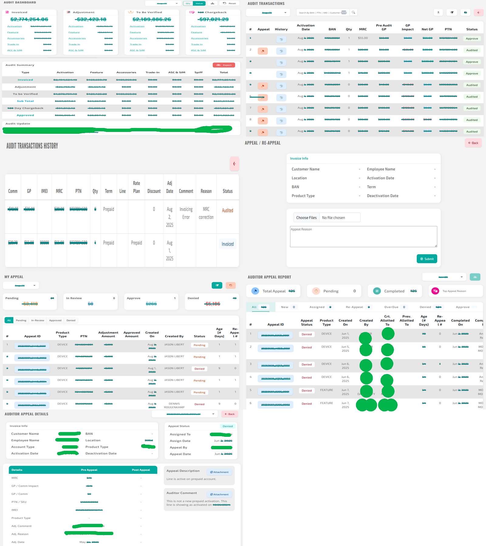Click the Appeal Reason text area
The height and width of the screenshot is (546, 486).
(363, 237)
